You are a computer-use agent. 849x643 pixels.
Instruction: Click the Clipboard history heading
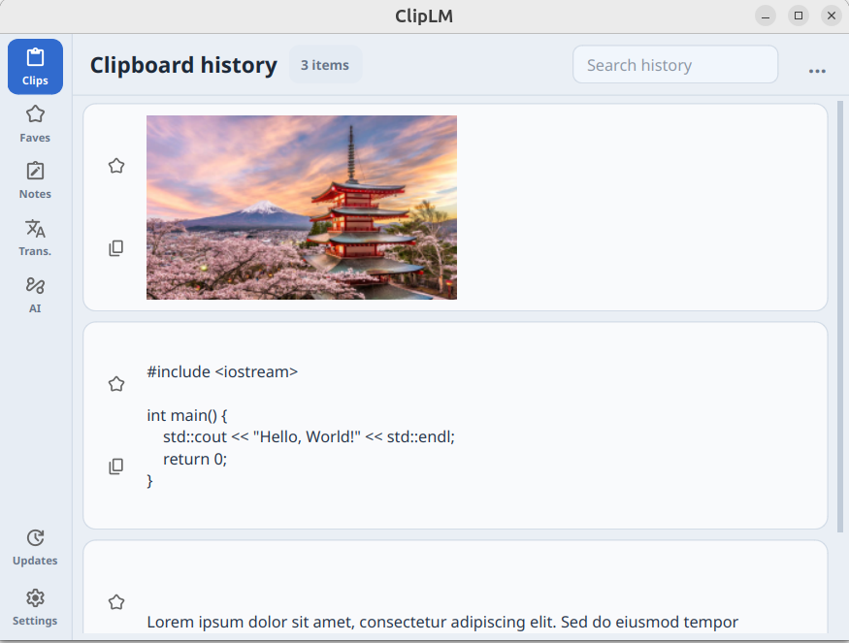183,65
